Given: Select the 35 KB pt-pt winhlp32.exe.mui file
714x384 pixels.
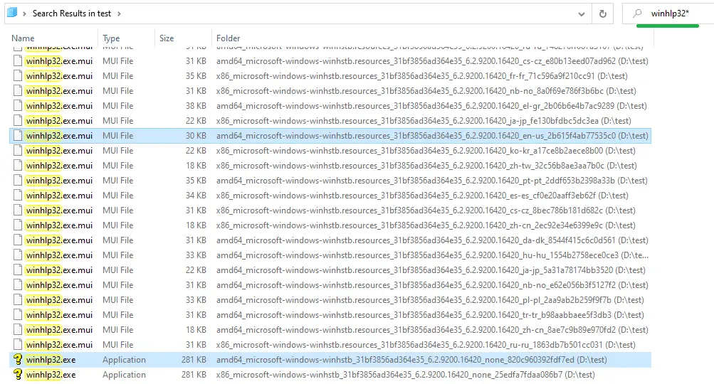Looking at the screenshot, I should click(x=59, y=181).
